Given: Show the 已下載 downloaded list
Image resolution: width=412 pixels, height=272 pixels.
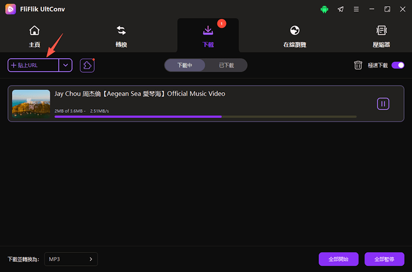Looking at the screenshot, I should [x=226, y=65].
